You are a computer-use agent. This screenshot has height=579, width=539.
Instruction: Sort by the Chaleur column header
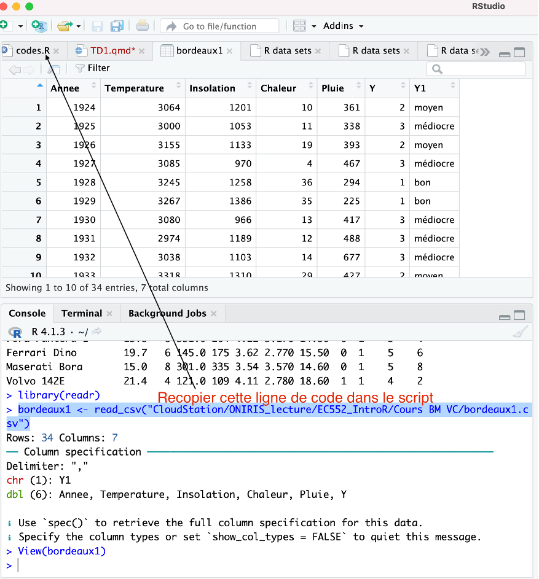point(286,88)
